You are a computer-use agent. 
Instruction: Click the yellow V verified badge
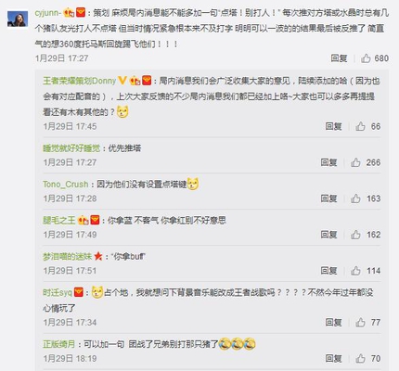[122, 81]
